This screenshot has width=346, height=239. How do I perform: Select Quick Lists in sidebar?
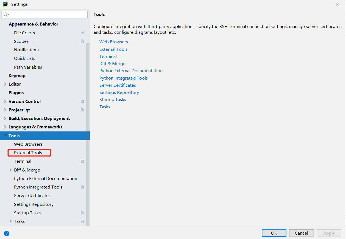coord(24,58)
